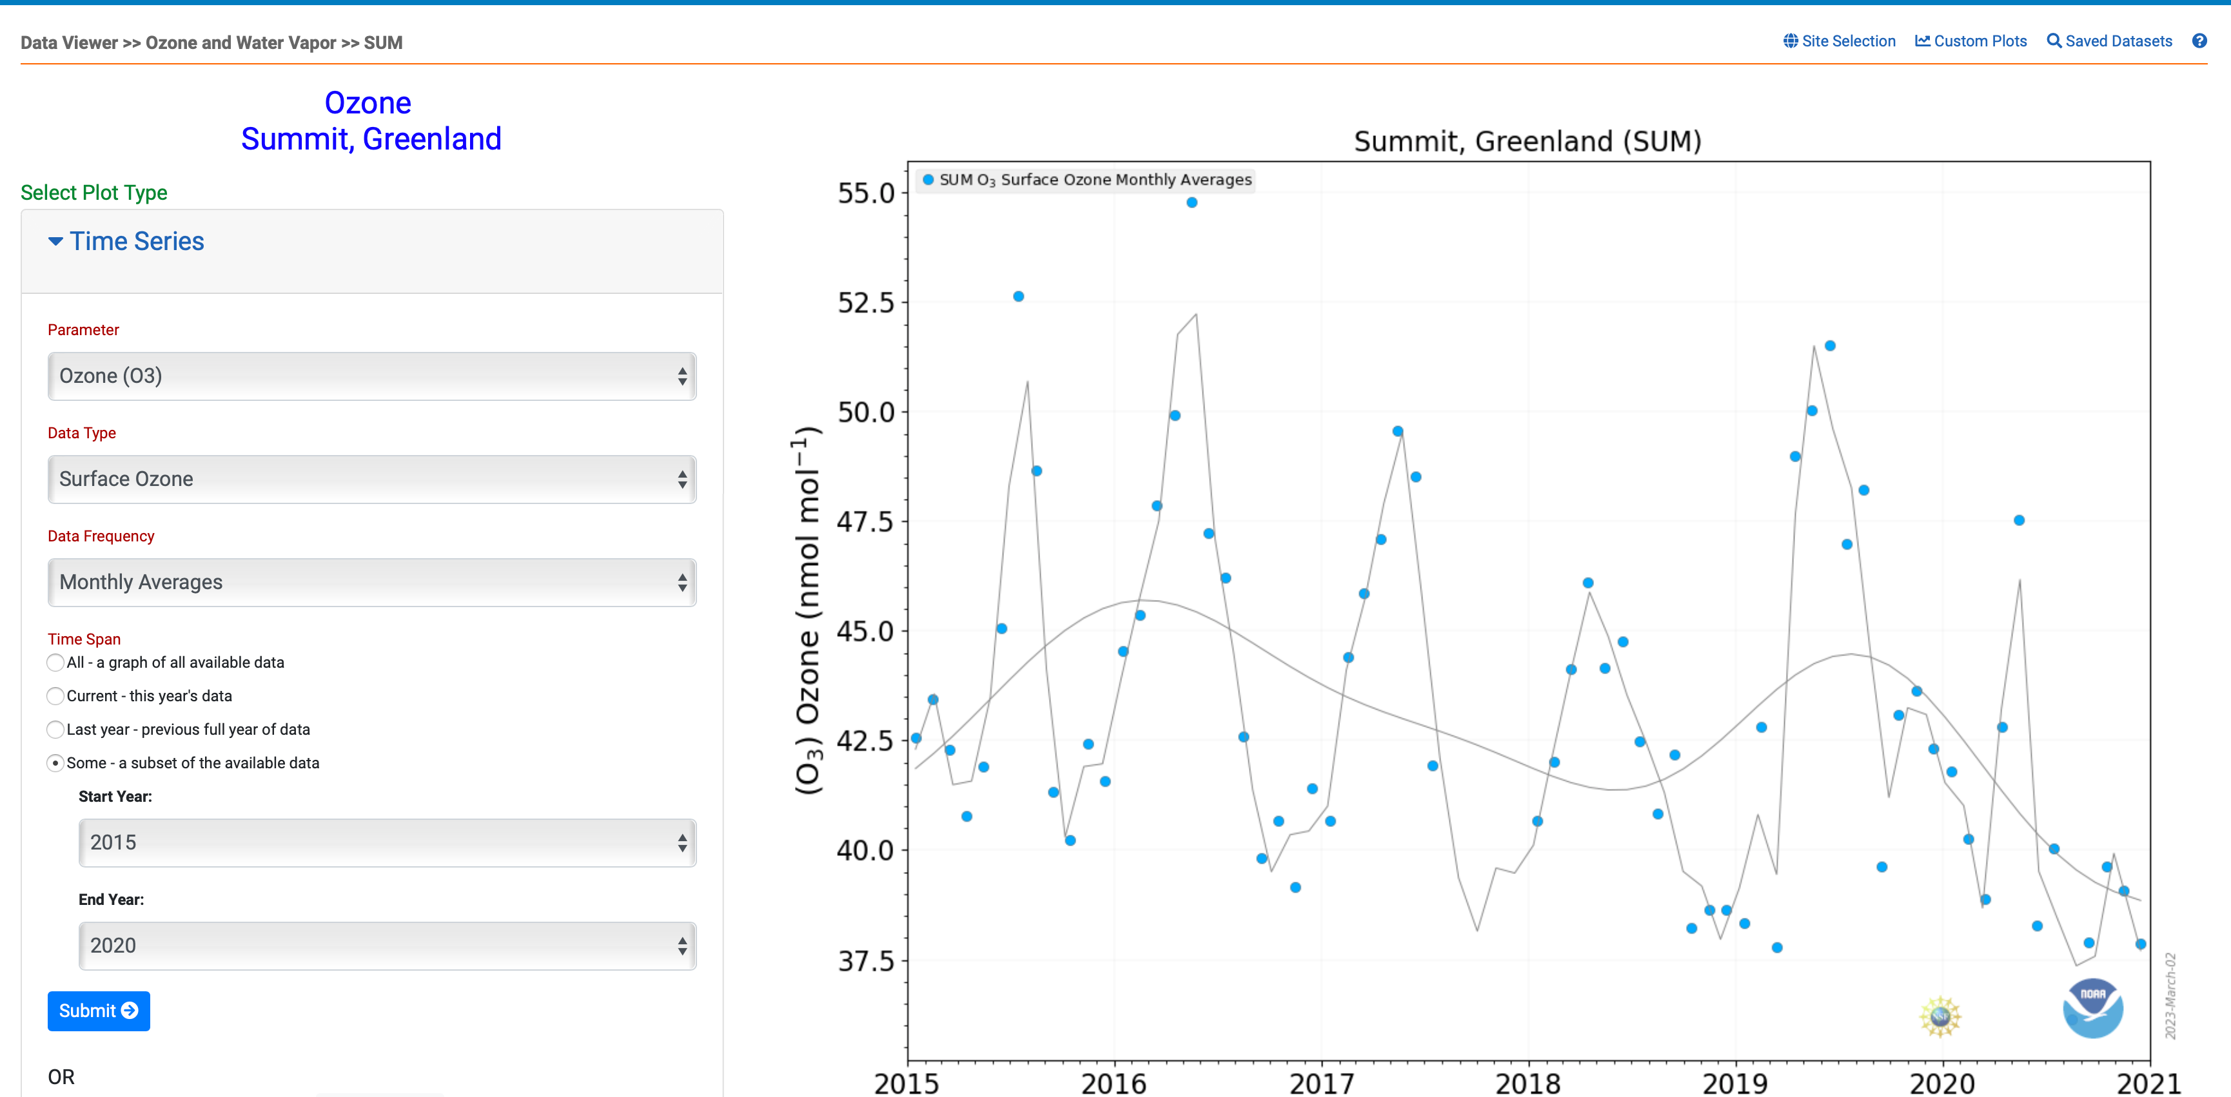Open the Start Year 2015 selector
Image resolution: width=2231 pixels, height=1097 pixels.
pyautogui.click(x=387, y=842)
